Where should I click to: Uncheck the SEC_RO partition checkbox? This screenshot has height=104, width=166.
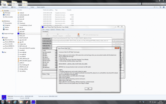click(x=43, y=62)
